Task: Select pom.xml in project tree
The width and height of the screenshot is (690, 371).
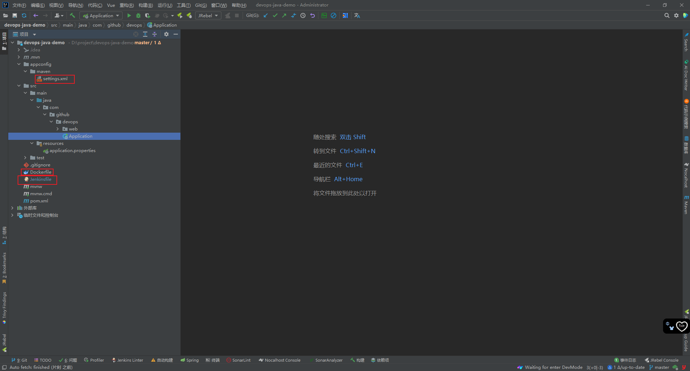Action: click(x=39, y=201)
